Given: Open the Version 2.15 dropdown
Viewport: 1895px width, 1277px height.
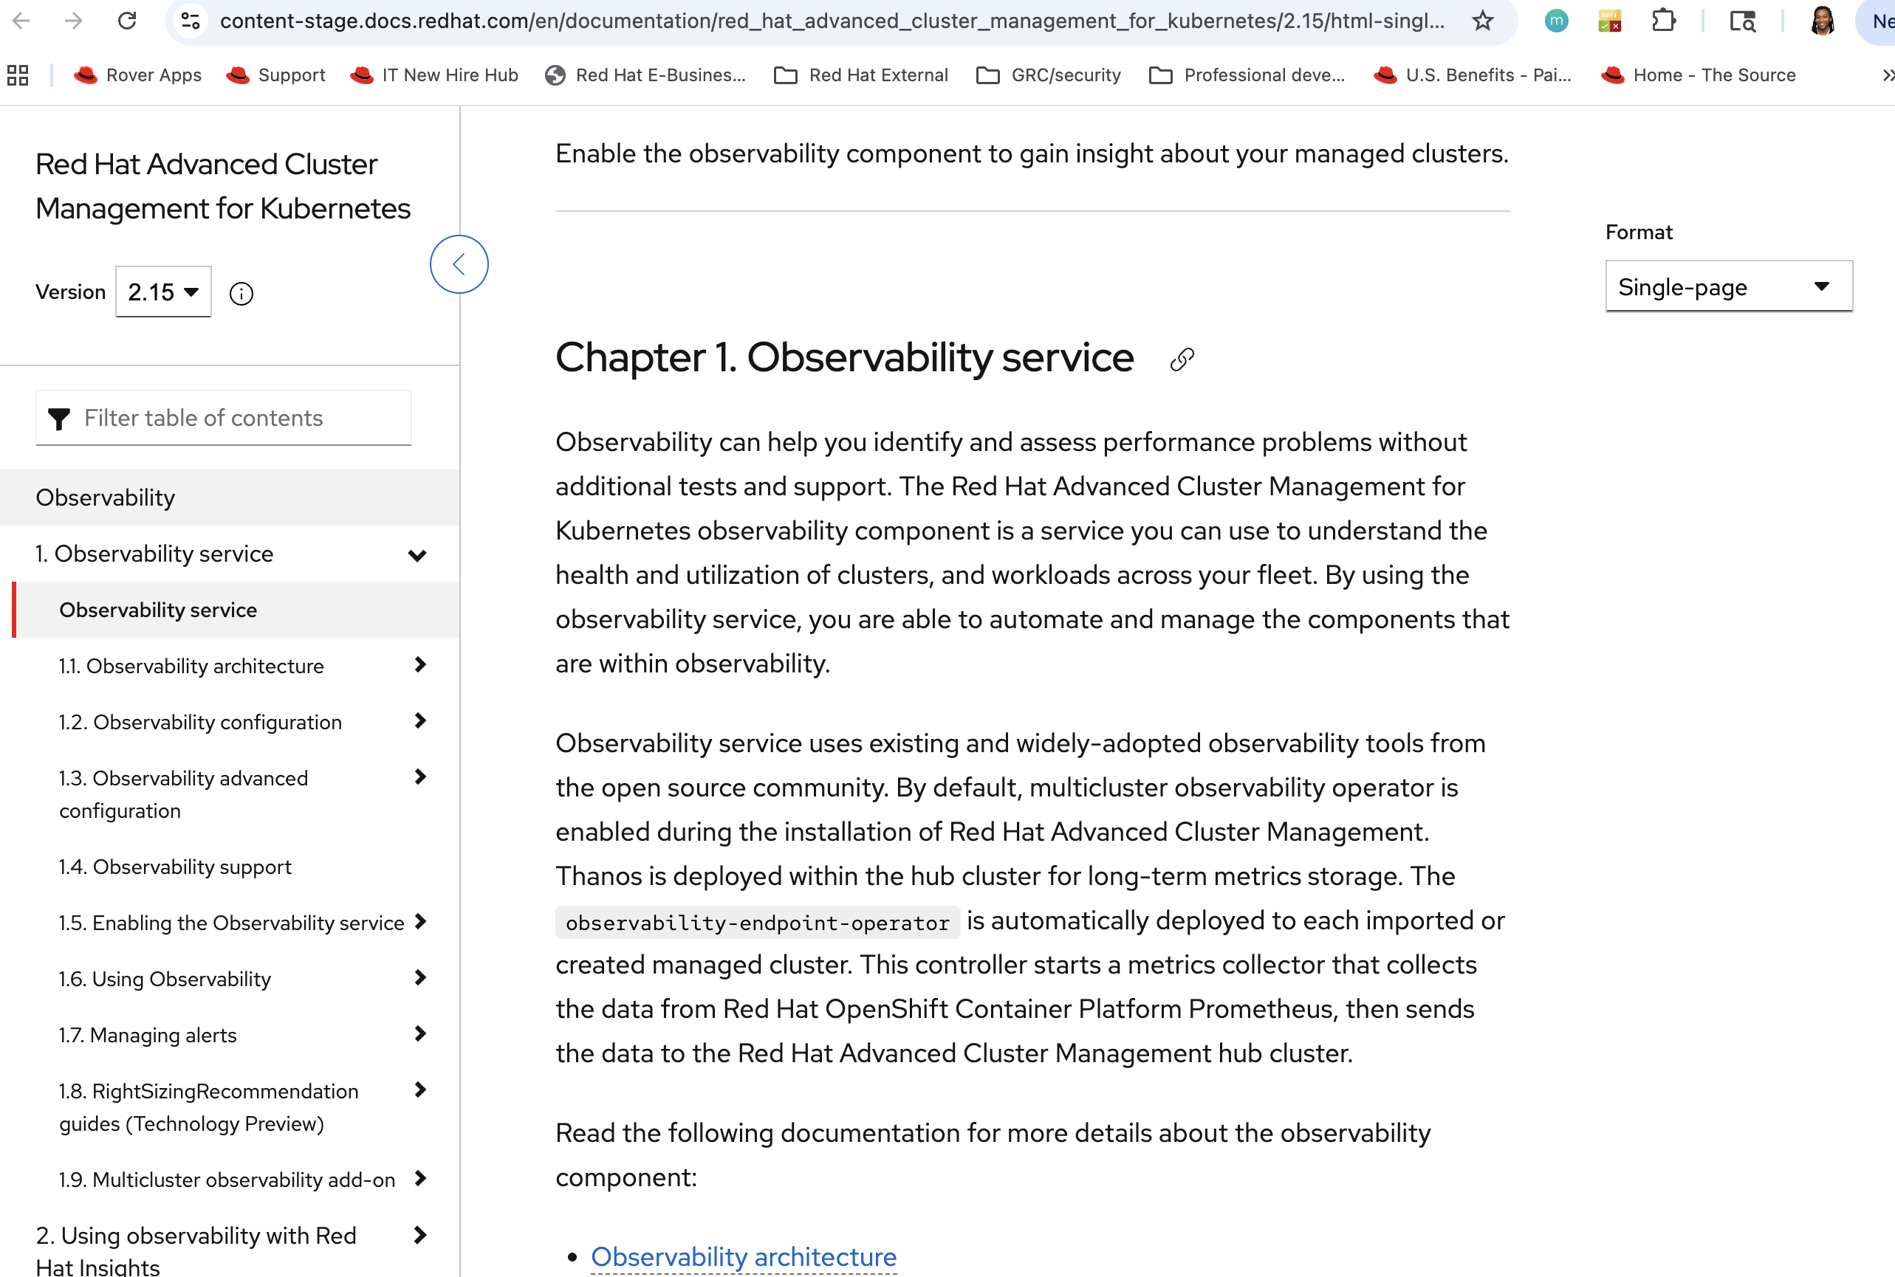Looking at the screenshot, I should 163,292.
